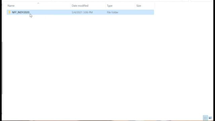The image size is (215, 121).
Task: Sort by the Date modified column header
Action: tap(80, 6)
